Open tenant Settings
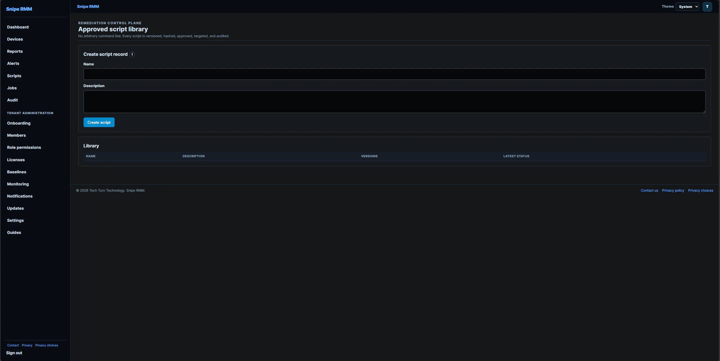720x361 pixels. [x=15, y=220]
